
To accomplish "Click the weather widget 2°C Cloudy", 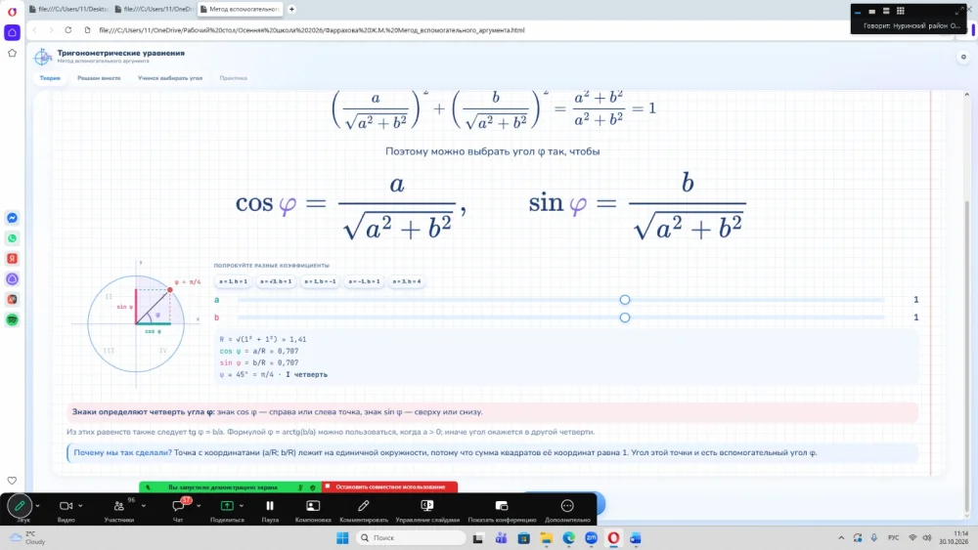I will click(x=27, y=538).
